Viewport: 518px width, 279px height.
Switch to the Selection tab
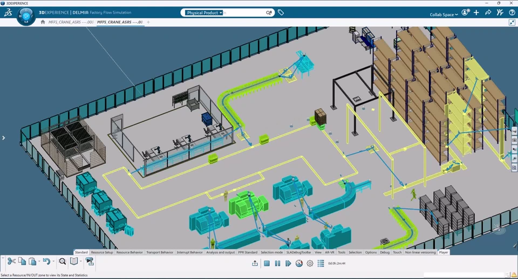tap(355, 252)
